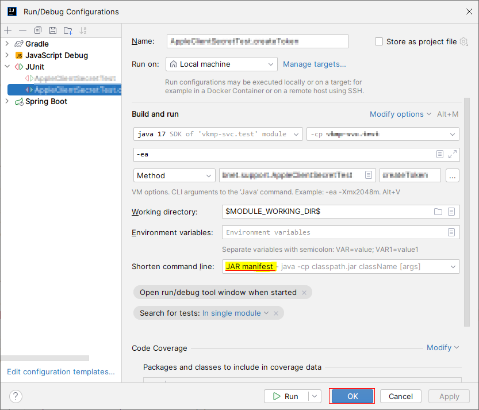The width and height of the screenshot is (479, 410).
Task: Expand the Gradle tree node
Action: 7,44
